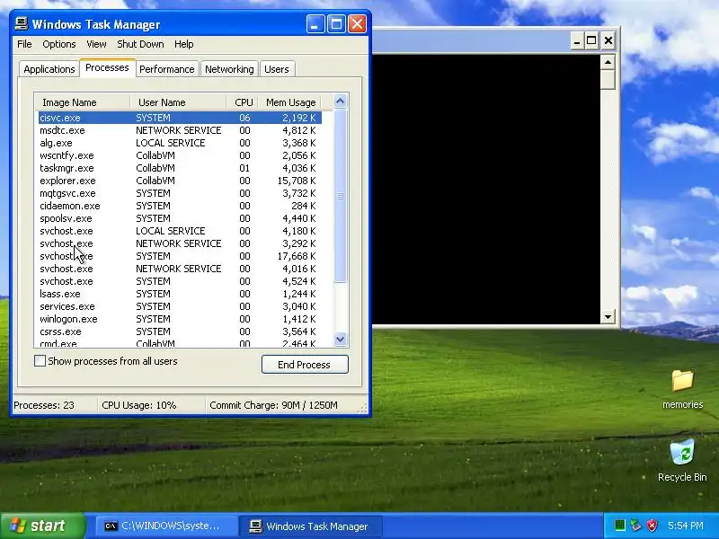
Task: Sort by Mem Usage column header
Action: coord(289,102)
